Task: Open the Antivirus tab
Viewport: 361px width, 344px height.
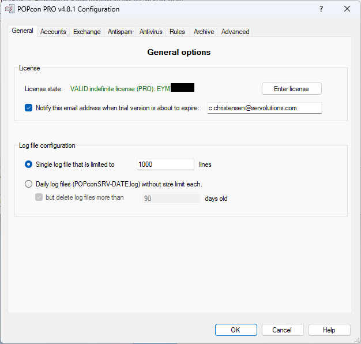Action: coord(151,32)
